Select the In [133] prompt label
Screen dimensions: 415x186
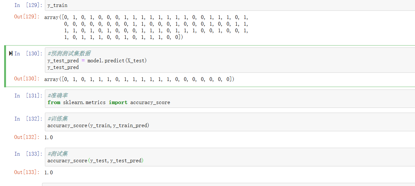tap(28, 154)
